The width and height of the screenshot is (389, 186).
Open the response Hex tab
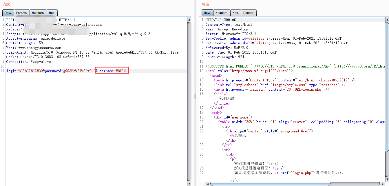pos(235,13)
